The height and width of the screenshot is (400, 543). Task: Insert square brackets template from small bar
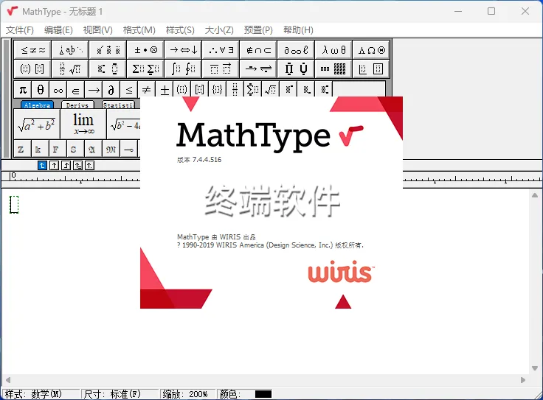tap(200, 90)
